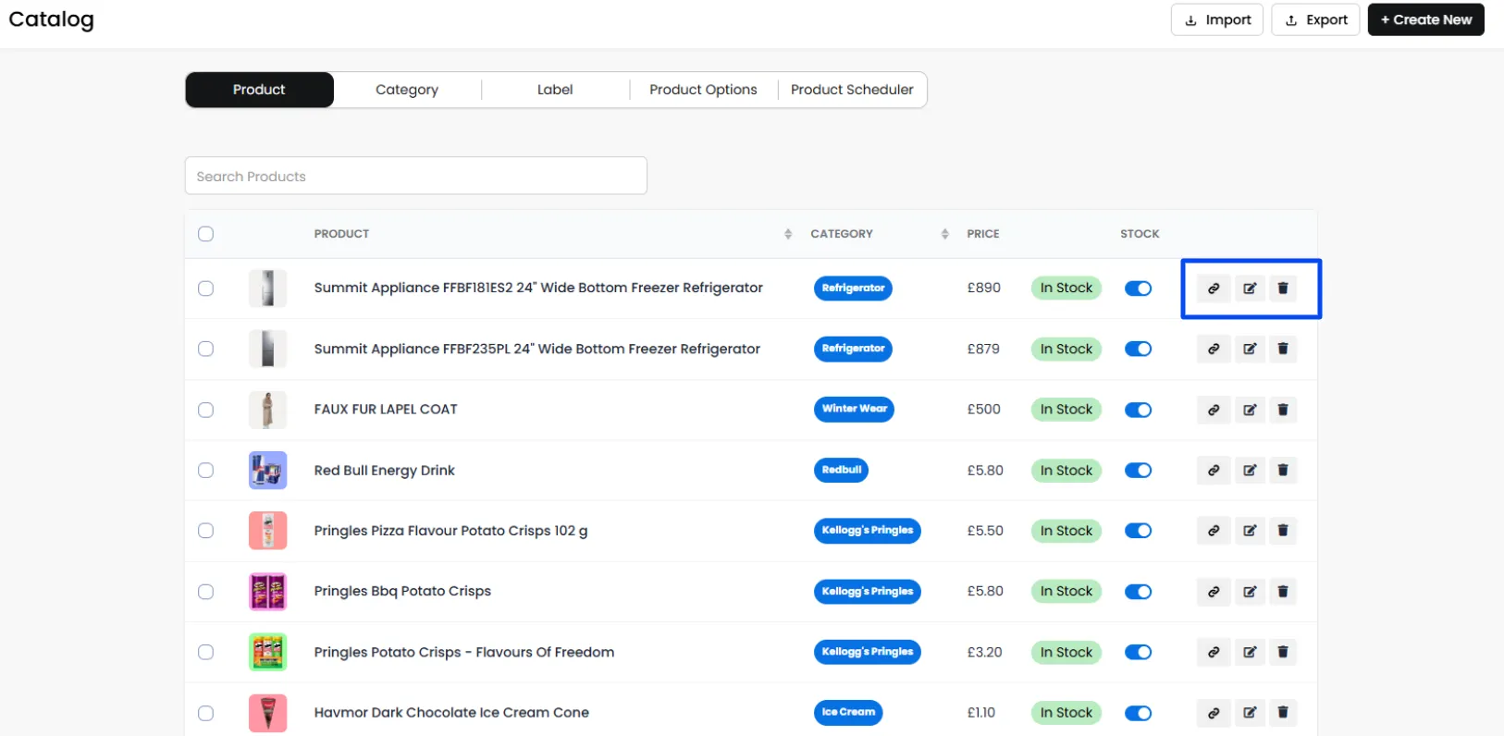Toggle stock switch for Summit Appliance FFBF181ES2
Image resolution: width=1504 pixels, height=736 pixels.
pos(1138,288)
